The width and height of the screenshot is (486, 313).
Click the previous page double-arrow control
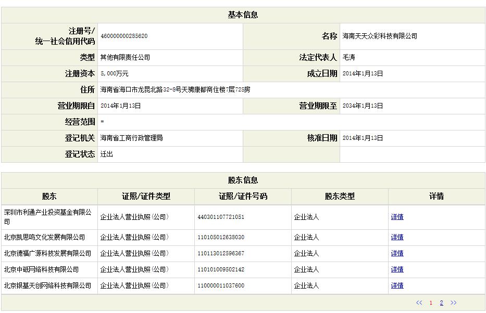(x=418, y=302)
